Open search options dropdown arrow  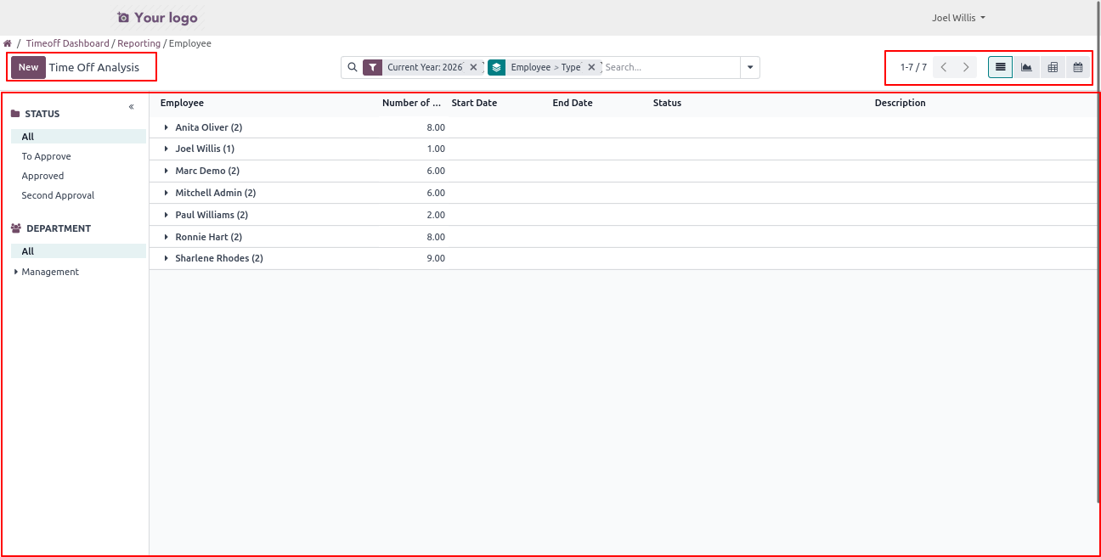point(750,67)
